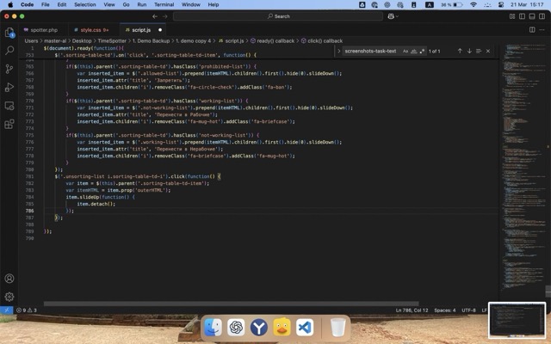Open the Explorer view in activity bar
Viewport: 551px width, 344px height.
coord(9,33)
